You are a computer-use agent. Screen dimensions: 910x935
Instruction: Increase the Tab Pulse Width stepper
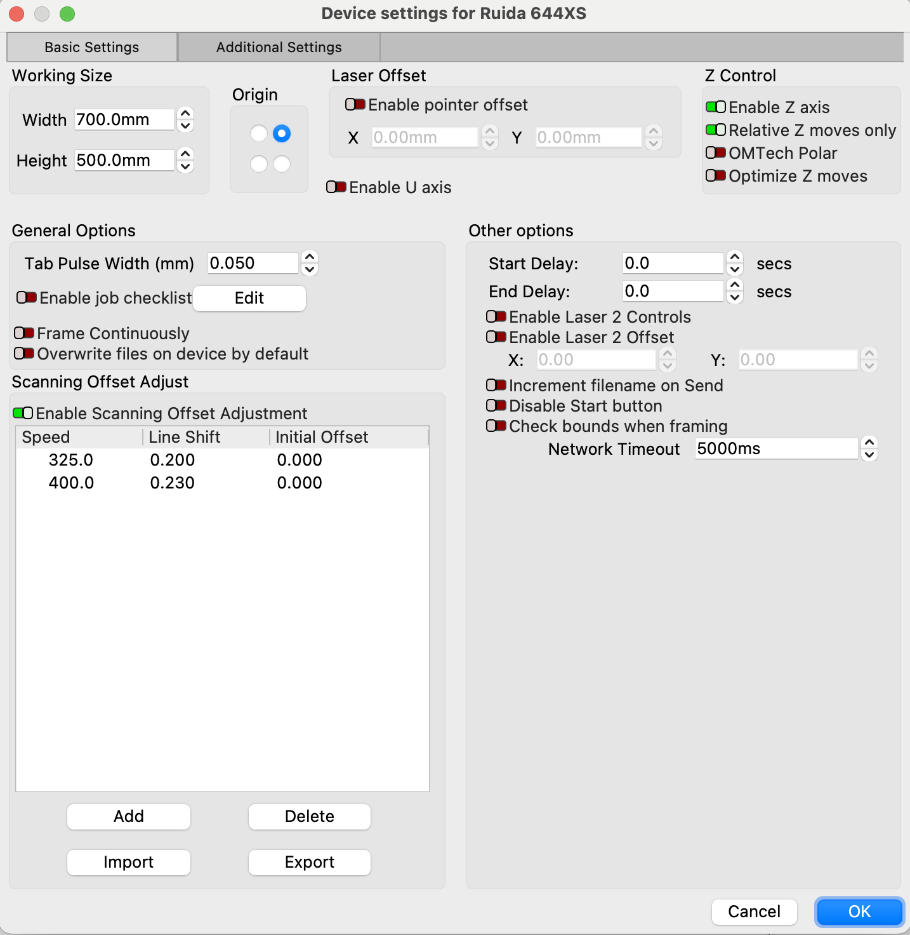[310, 257]
